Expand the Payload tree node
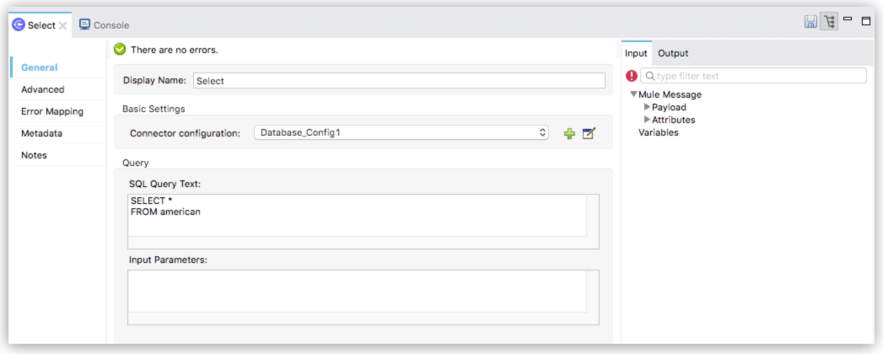 [x=646, y=107]
